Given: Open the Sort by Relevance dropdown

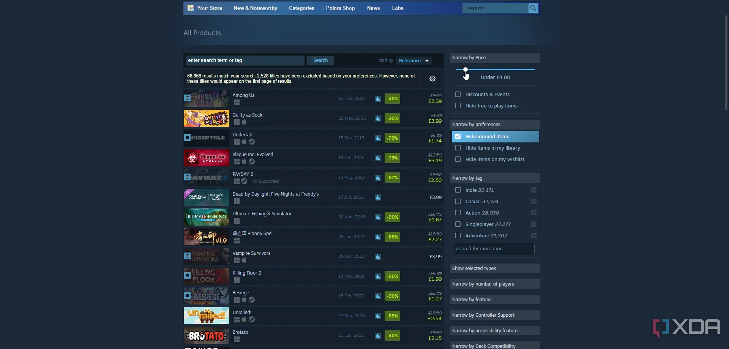Looking at the screenshot, I should [413, 61].
